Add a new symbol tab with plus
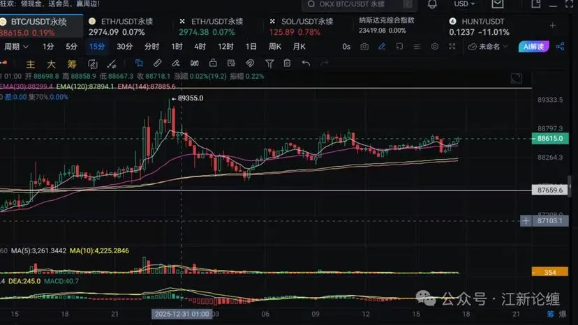Screen dimensions: 578x325 tap(553, 25)
